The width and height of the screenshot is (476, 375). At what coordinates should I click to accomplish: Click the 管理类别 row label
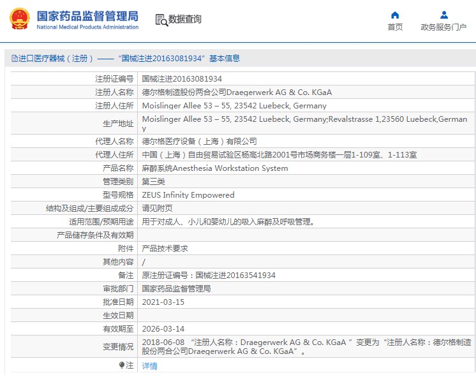(x=119, y=181)
